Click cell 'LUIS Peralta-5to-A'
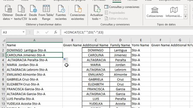The width and height of the screenshot is (193, 108). [x=34, y=99]
